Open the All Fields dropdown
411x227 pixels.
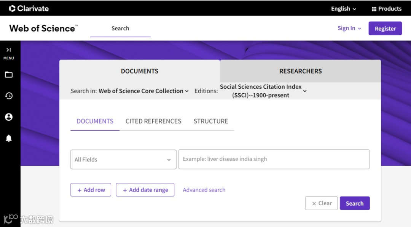tap(123, 159)
